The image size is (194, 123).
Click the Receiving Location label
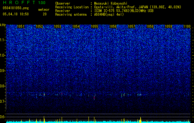[72, 7]
